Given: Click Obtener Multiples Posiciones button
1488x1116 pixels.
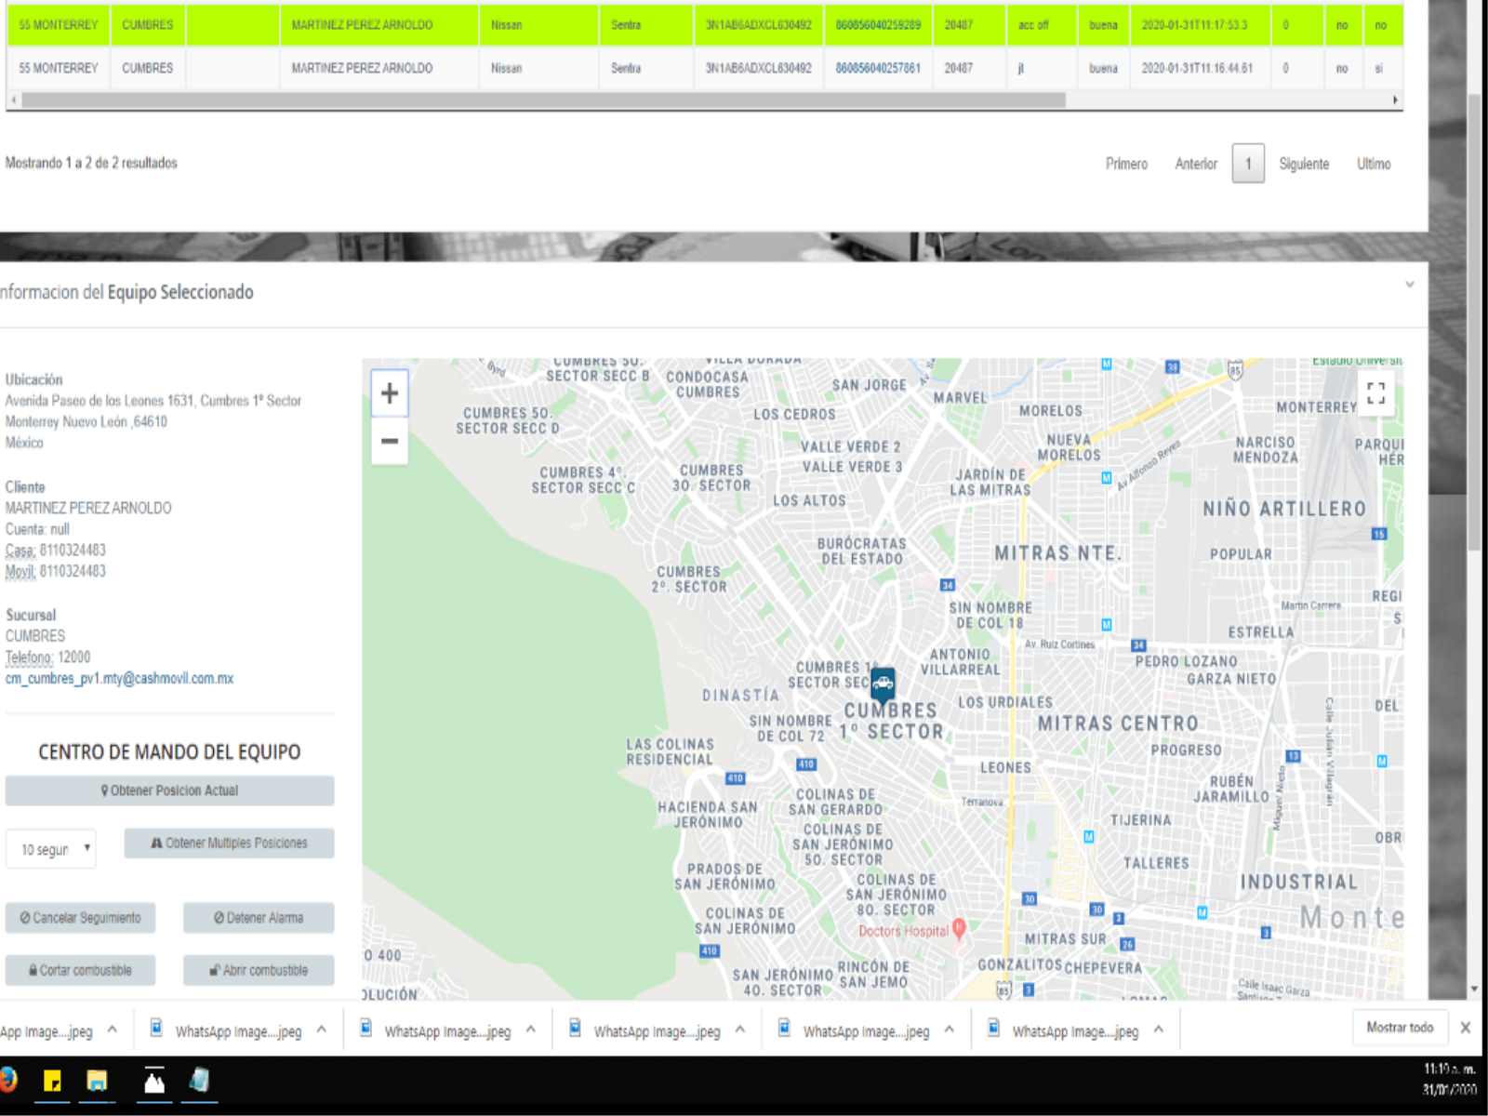Looking at the screenshot, I should pyautogui.click(x=229, y=844).
